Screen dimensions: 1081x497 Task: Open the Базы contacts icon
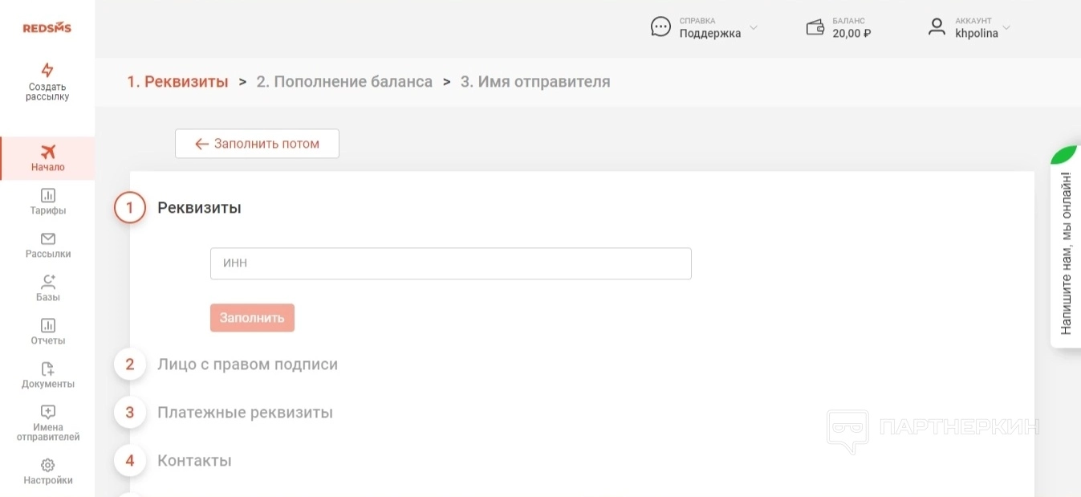point(47,282)
